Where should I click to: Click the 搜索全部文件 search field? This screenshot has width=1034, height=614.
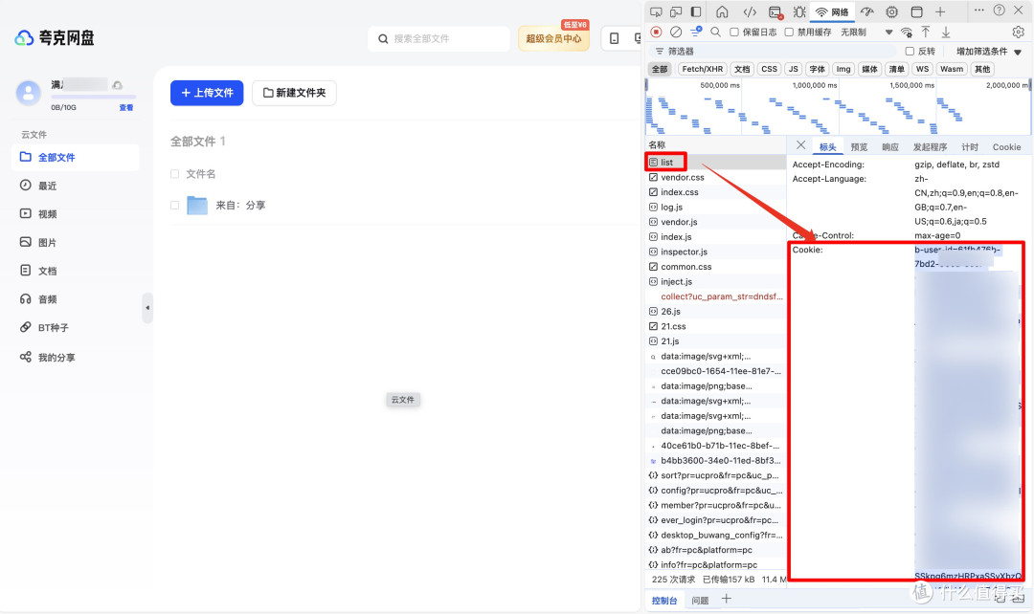point(438,39)
